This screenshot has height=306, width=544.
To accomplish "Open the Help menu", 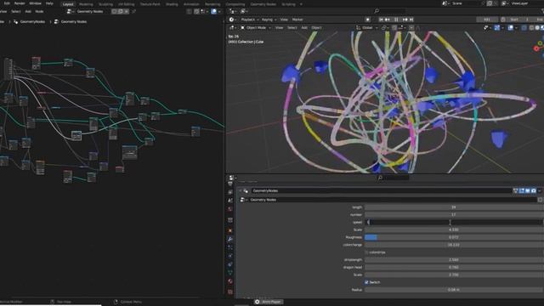I will [x=49, y=3].
